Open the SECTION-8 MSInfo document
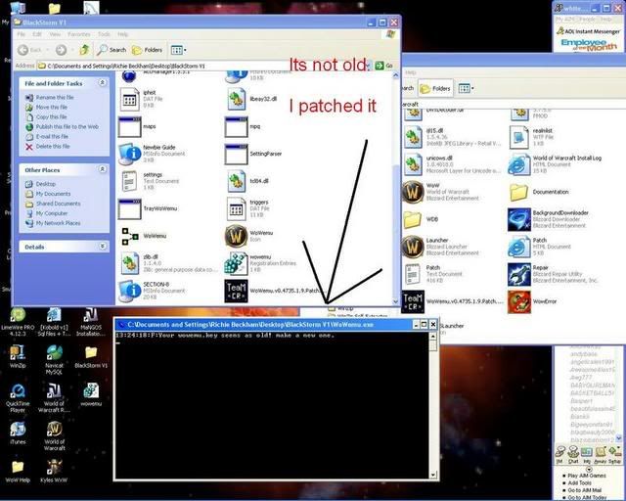 (129, 288)
